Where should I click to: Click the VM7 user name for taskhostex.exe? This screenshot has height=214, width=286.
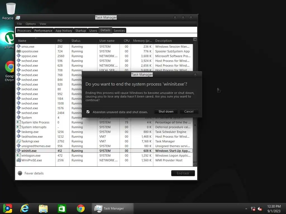pyautogui.click(x=103, y=137)
